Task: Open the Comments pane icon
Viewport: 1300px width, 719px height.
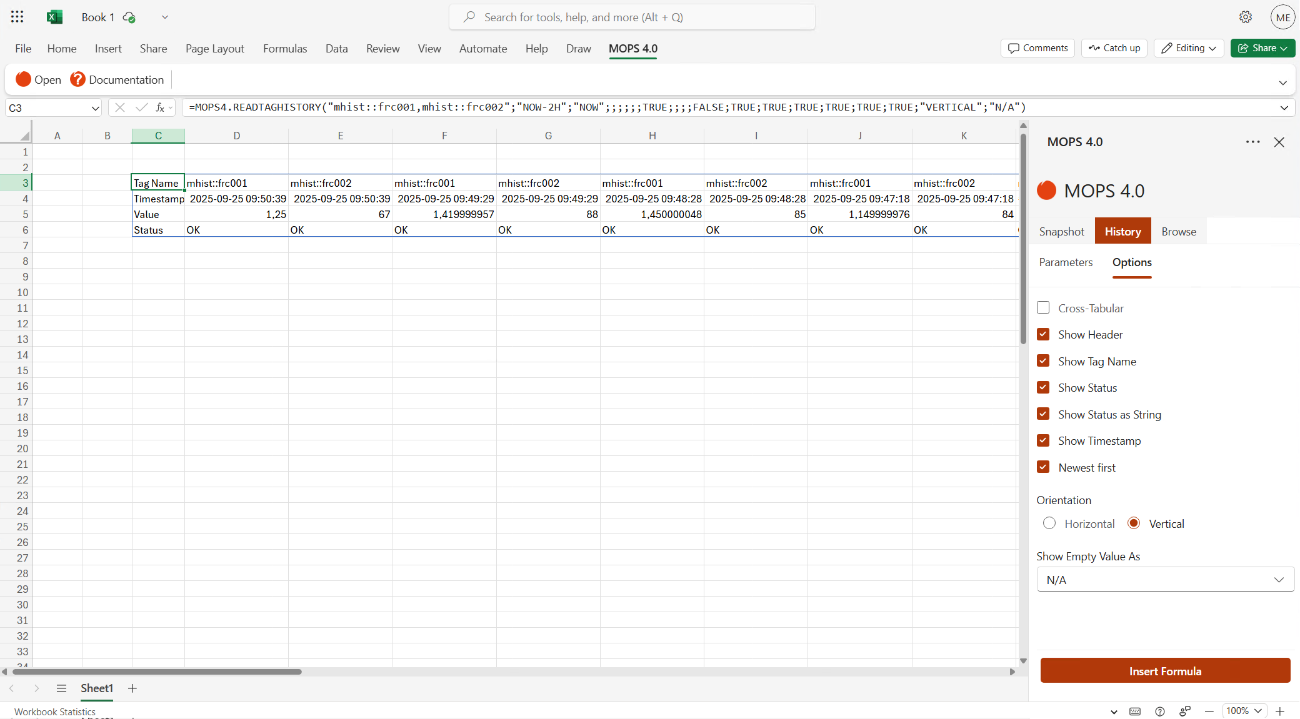Action: pyautogui.click(x=1013, y=48)
